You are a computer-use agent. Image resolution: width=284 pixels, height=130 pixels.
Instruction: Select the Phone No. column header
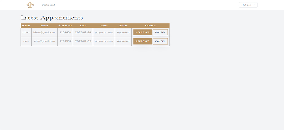tap(65, 25)
